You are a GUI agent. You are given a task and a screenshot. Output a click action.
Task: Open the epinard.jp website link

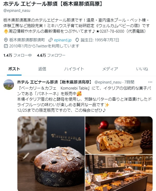pyautogui.click(x=63, y=40)
